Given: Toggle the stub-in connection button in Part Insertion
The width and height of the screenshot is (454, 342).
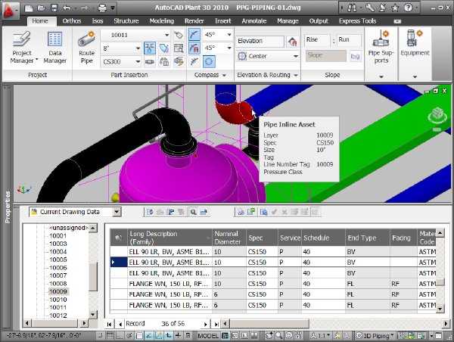Looking at the screenshot, I should [x=150, y=48].
